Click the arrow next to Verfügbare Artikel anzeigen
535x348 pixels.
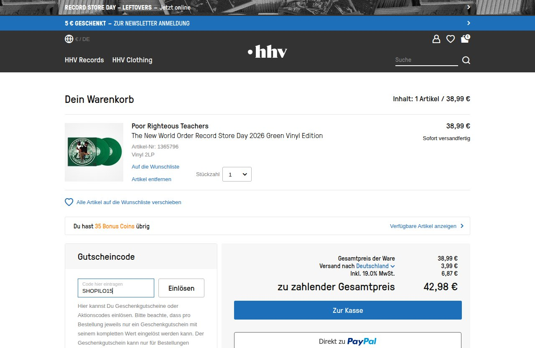pos(462,226)
